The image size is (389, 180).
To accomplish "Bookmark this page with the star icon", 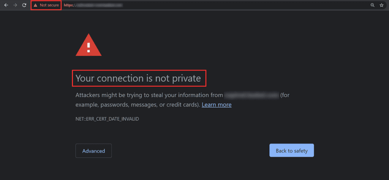I will point(381,5).
